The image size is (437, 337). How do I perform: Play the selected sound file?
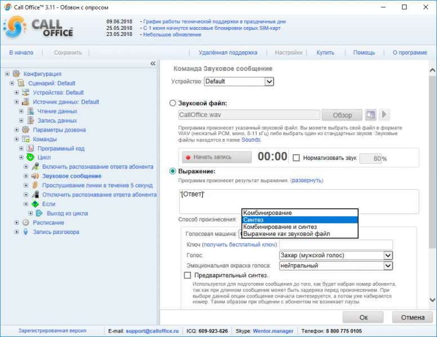[384, 115]
